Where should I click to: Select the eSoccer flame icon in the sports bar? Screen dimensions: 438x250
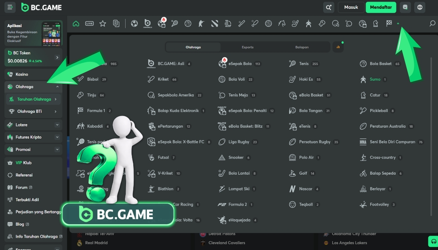[162, 23]
